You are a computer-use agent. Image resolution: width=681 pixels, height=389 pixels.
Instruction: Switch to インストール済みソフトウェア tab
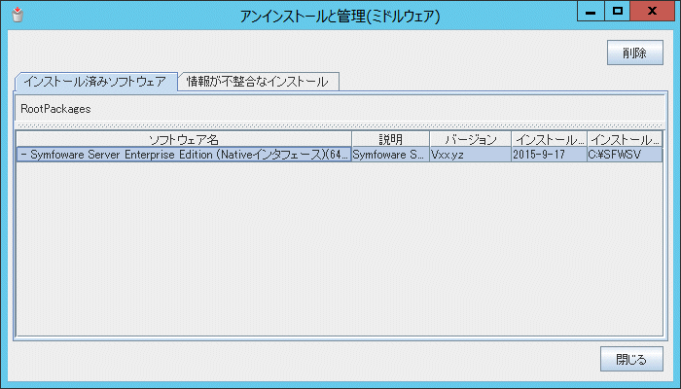(96, 81)
